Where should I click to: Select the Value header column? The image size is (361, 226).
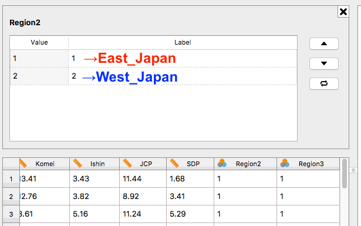(x=39, y=43)
